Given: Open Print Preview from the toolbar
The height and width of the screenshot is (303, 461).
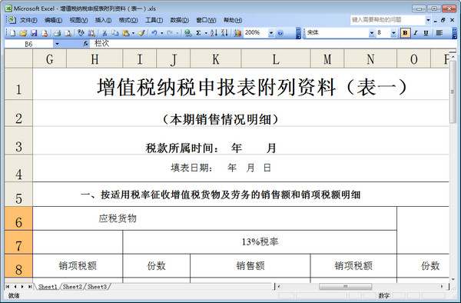Looking at the screenshot, I should [68, 33].
